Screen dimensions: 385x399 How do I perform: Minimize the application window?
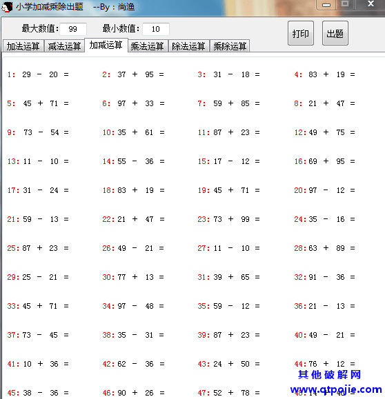pyautogui.click(x=326, y=5)
